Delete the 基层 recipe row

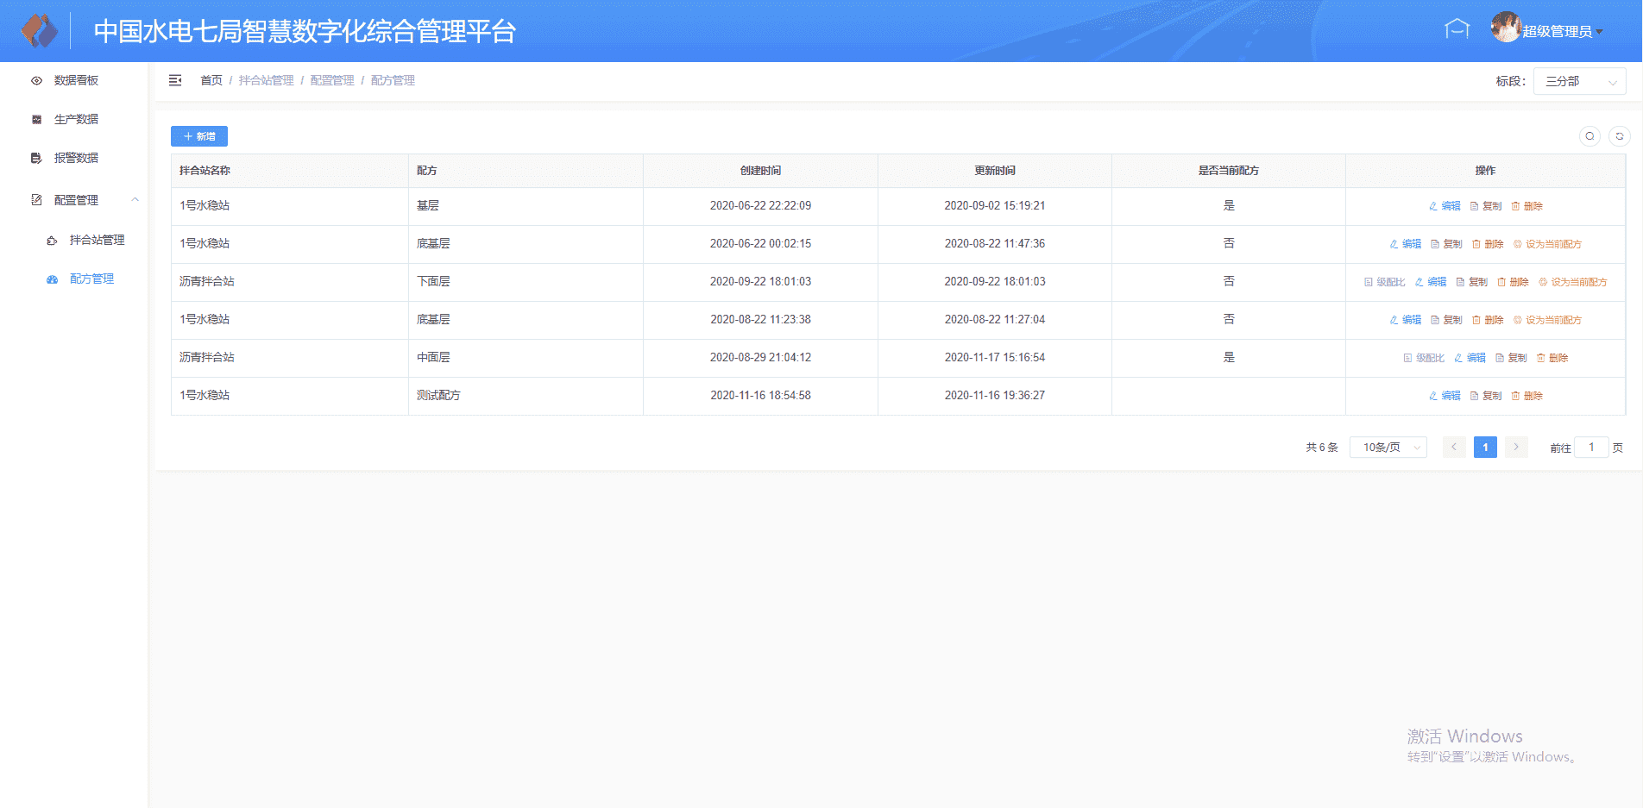click(1527, 206)
